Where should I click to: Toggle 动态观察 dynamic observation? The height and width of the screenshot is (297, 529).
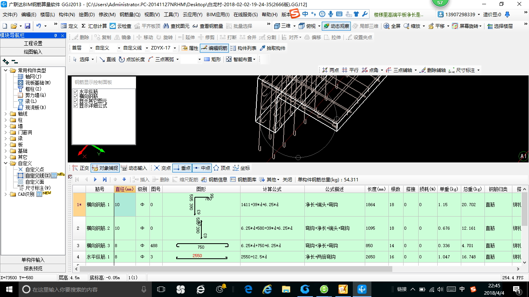click(x=336, y=26)
